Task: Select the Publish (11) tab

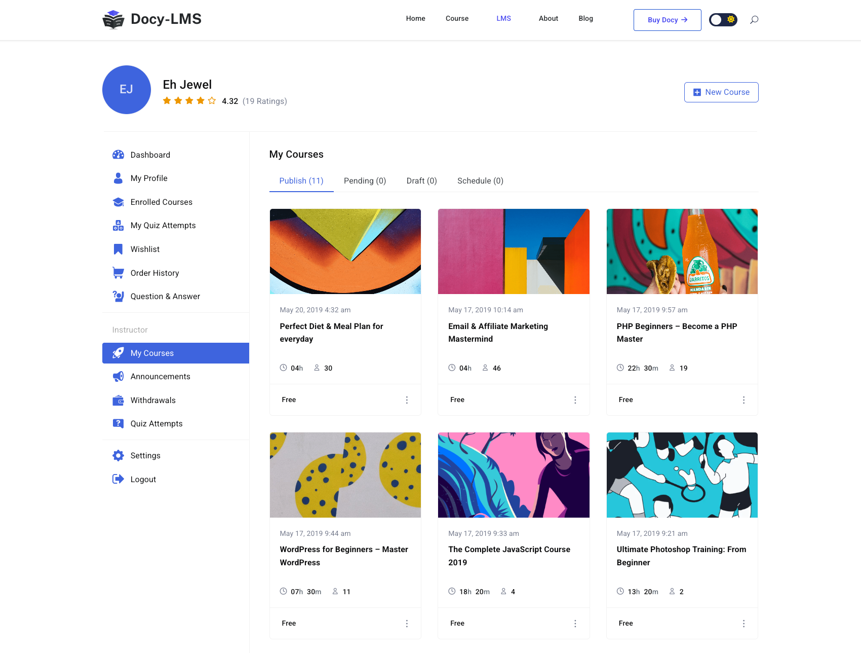Action: [301, 181]
